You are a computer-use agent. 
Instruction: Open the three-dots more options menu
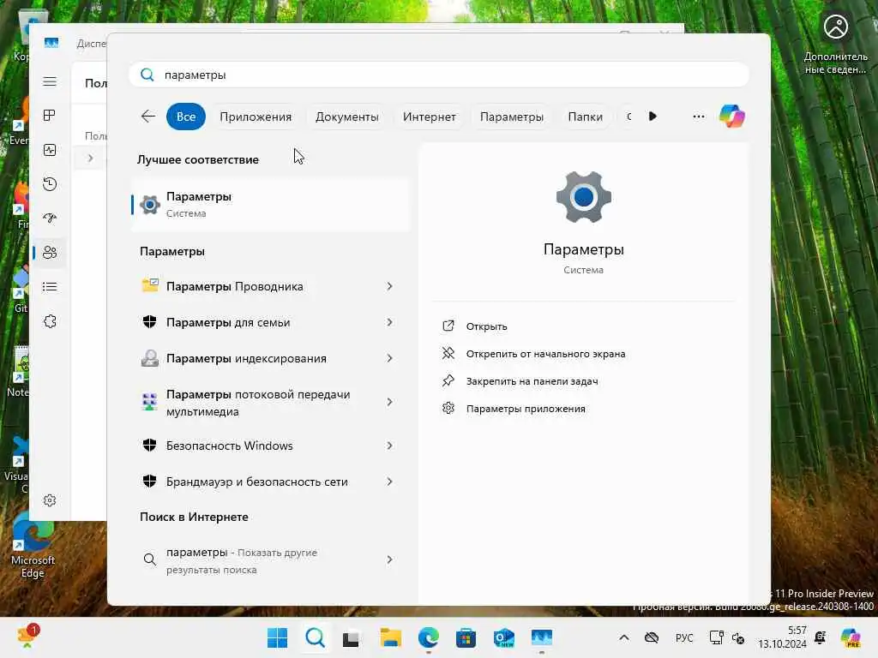[x=698, y=117]
